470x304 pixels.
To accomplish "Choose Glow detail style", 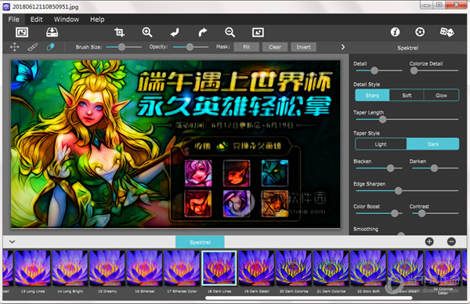I will click(441, 96).
